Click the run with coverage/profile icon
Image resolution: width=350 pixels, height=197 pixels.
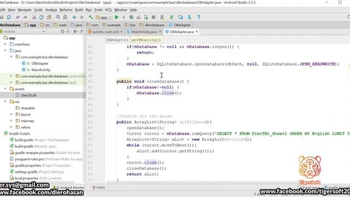138,17
